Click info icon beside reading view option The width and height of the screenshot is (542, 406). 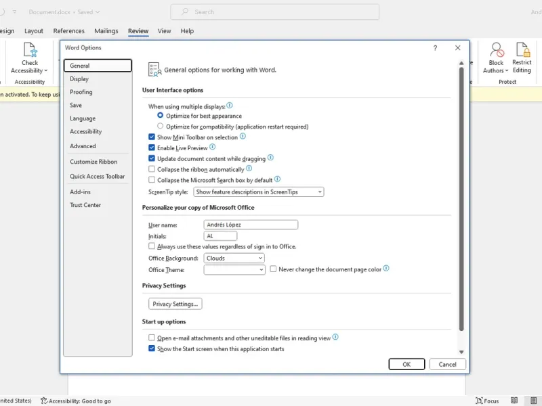tap(335, 337)
